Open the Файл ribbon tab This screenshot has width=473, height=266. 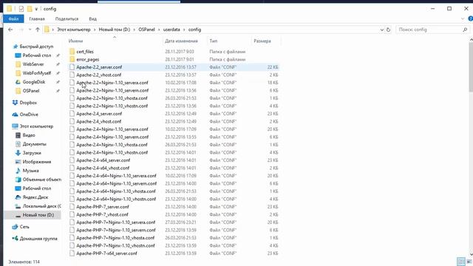[x=13, y=18]
